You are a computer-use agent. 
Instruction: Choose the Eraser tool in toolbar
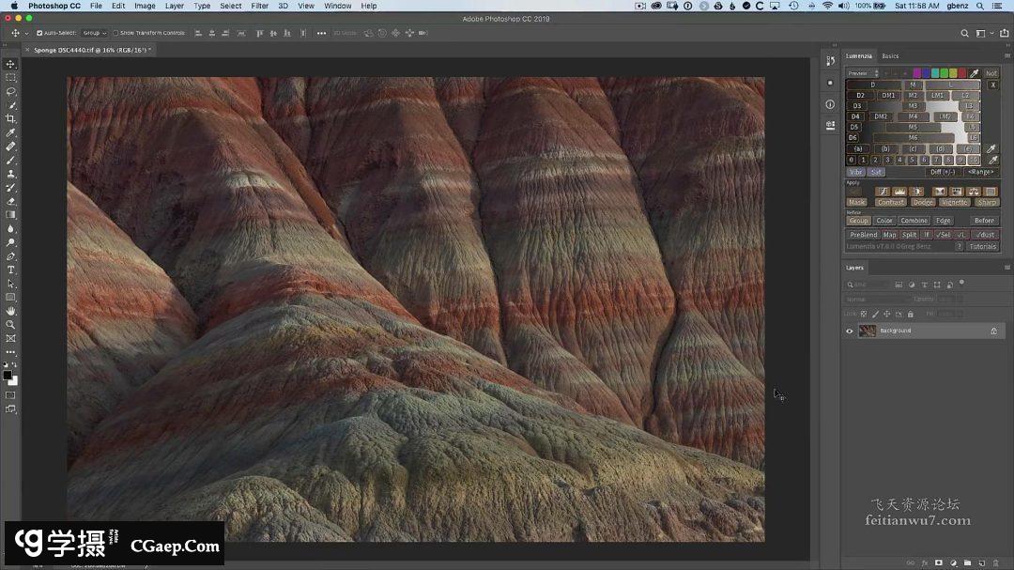point(11,201)
